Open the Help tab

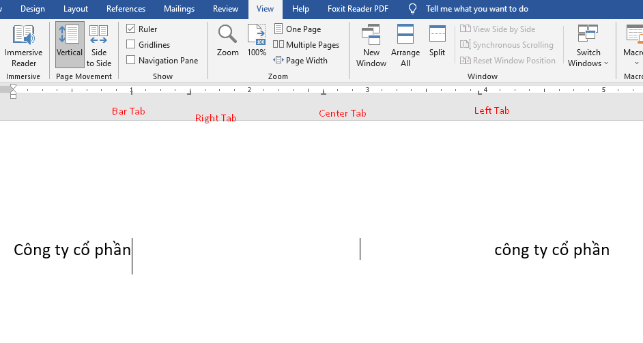(300, 9)
